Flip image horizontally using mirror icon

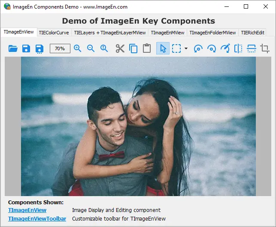click(238, 48)
